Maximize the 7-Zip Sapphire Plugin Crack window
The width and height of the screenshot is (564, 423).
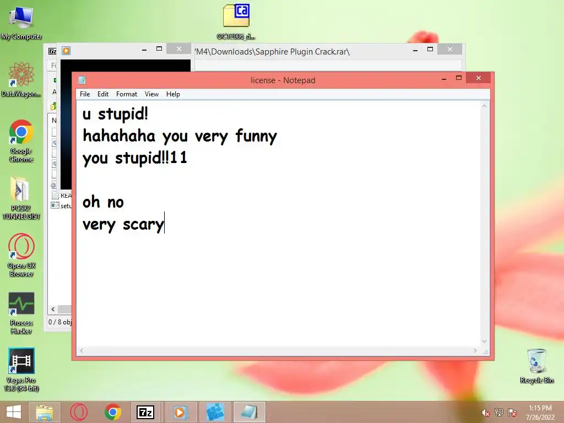[430, 49]
